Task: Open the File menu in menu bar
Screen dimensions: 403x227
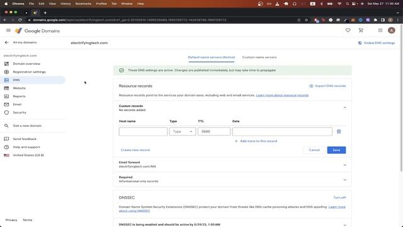Action: pos(31,4)
